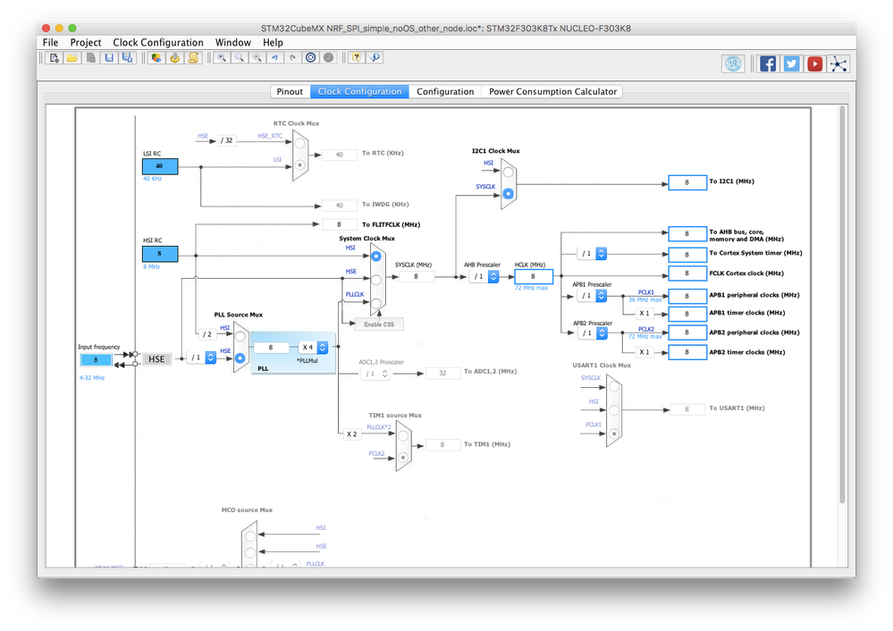
Task: Open the Project menu
Action: tap(86, 42)
